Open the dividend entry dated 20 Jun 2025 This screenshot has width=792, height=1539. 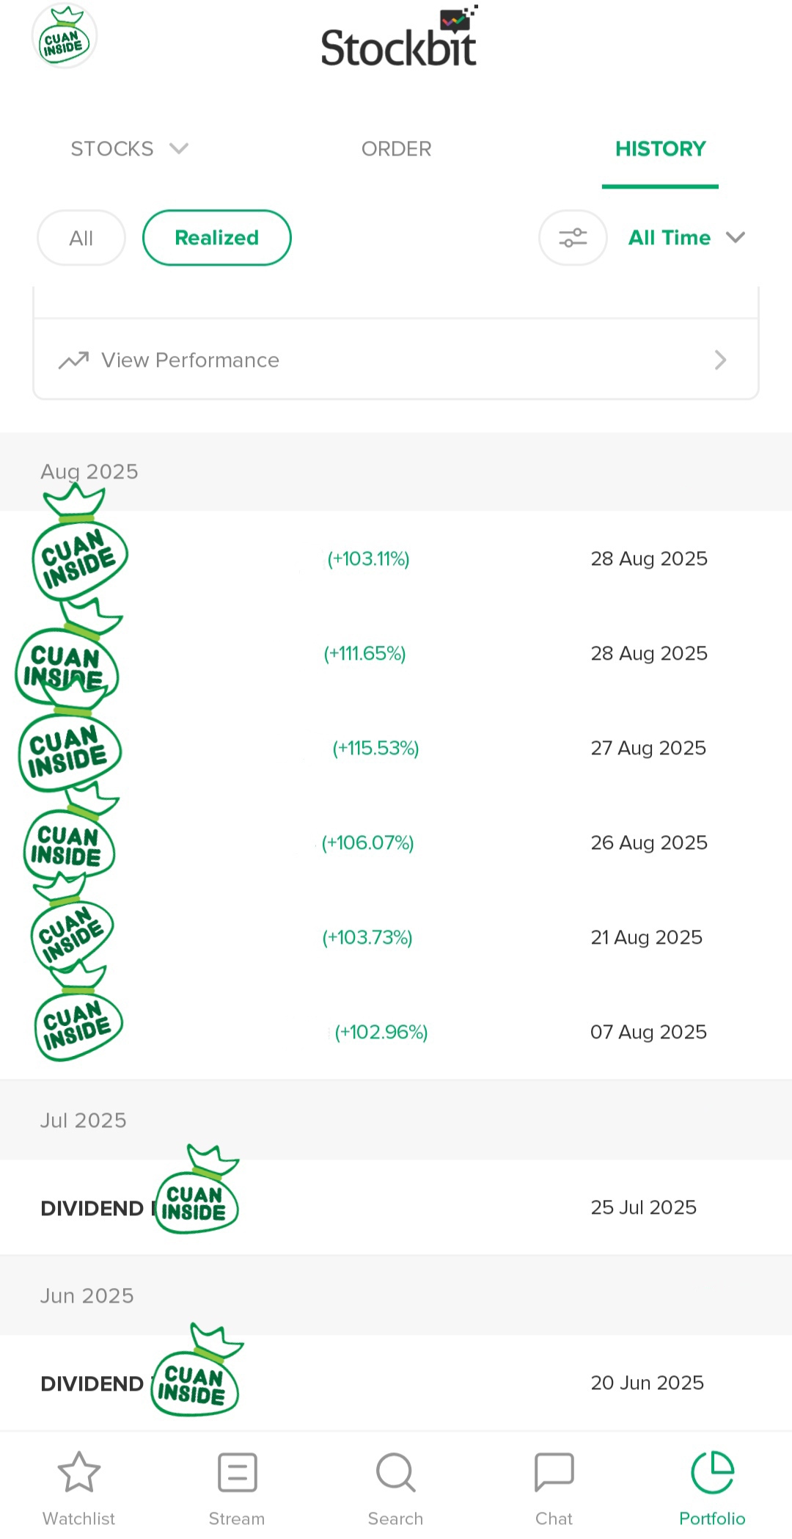click(x=396, y=1383)
